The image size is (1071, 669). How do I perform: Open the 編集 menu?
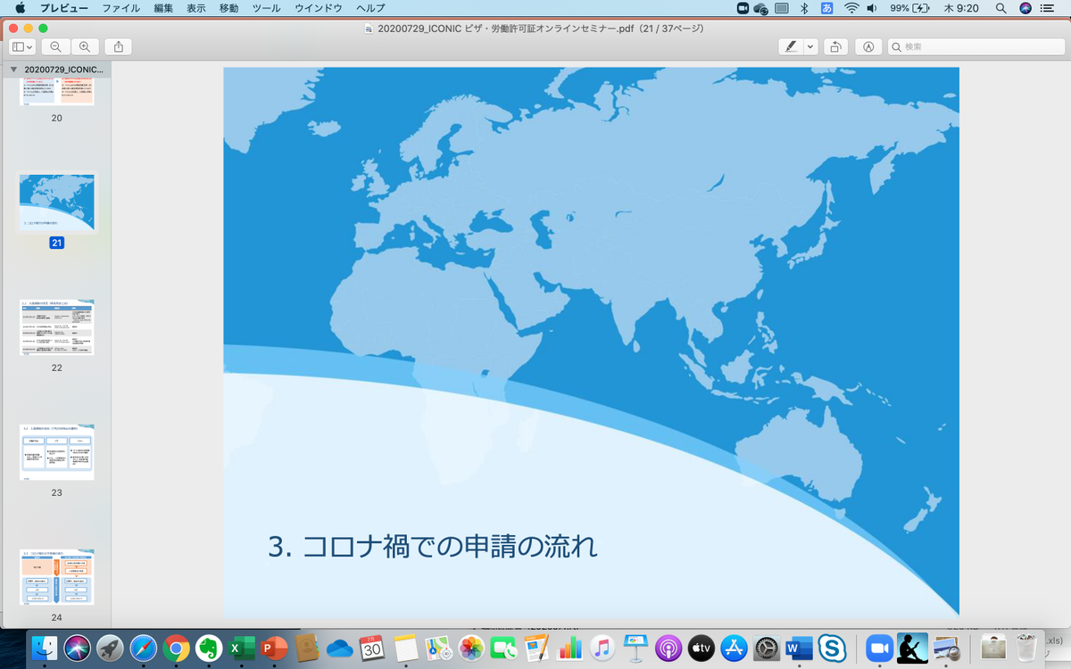[x=163, y=8]
